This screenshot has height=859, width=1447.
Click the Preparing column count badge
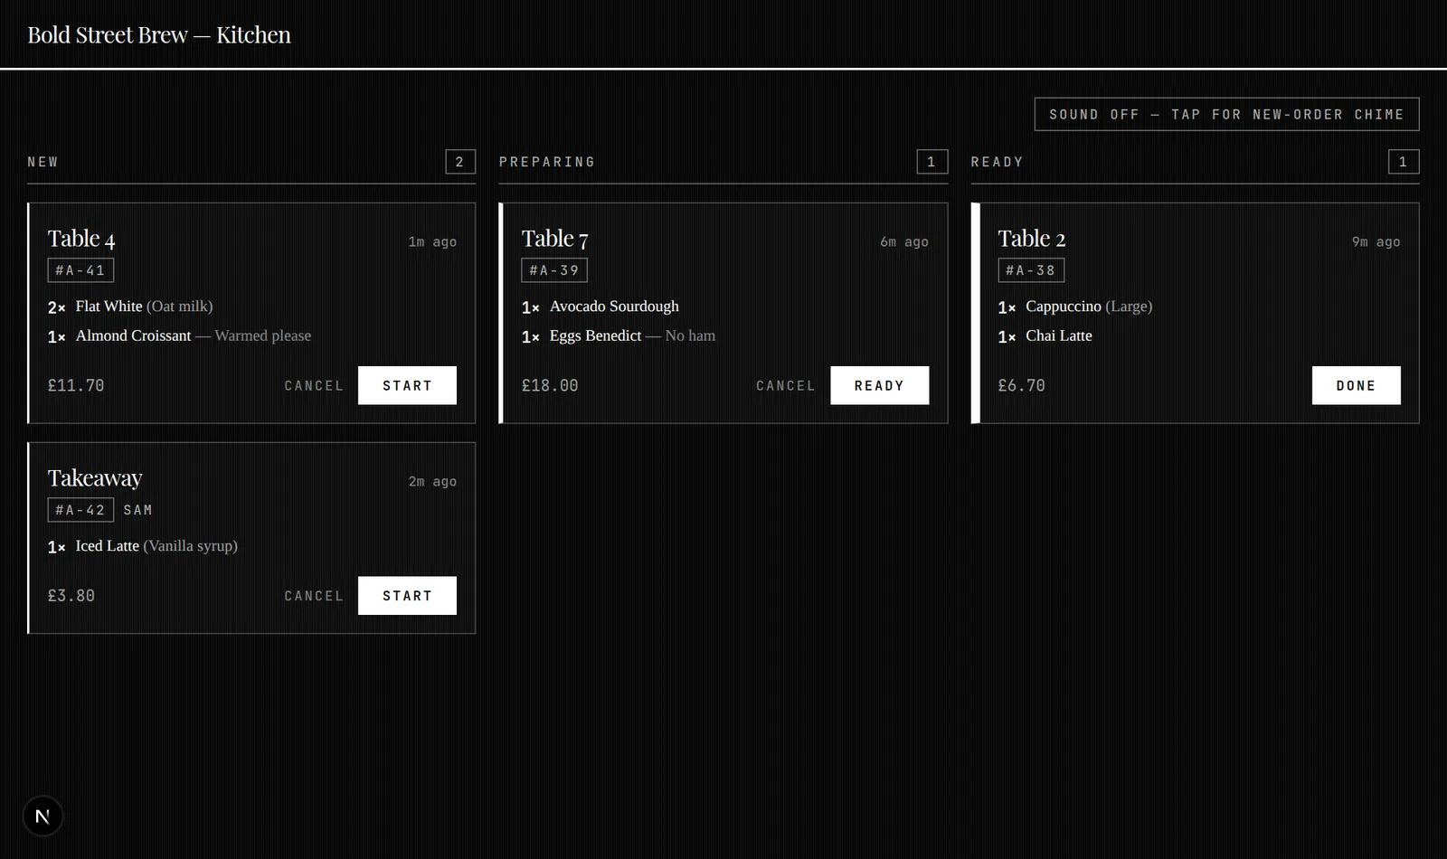(932, 162)
